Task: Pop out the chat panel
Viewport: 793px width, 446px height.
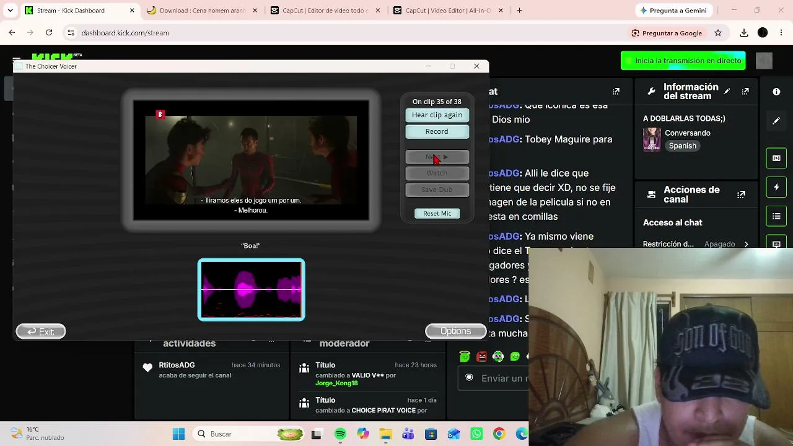Action: point(616,92)
